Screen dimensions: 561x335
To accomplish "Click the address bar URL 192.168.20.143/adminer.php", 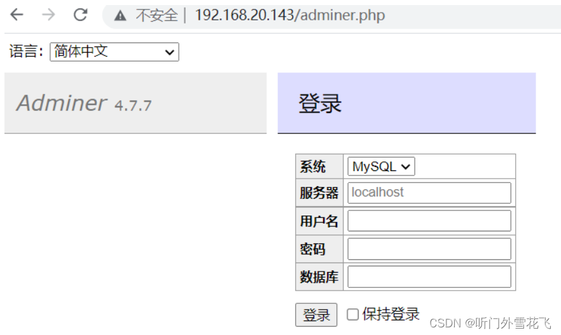I will pyautogui.click(x=290, y=15).
